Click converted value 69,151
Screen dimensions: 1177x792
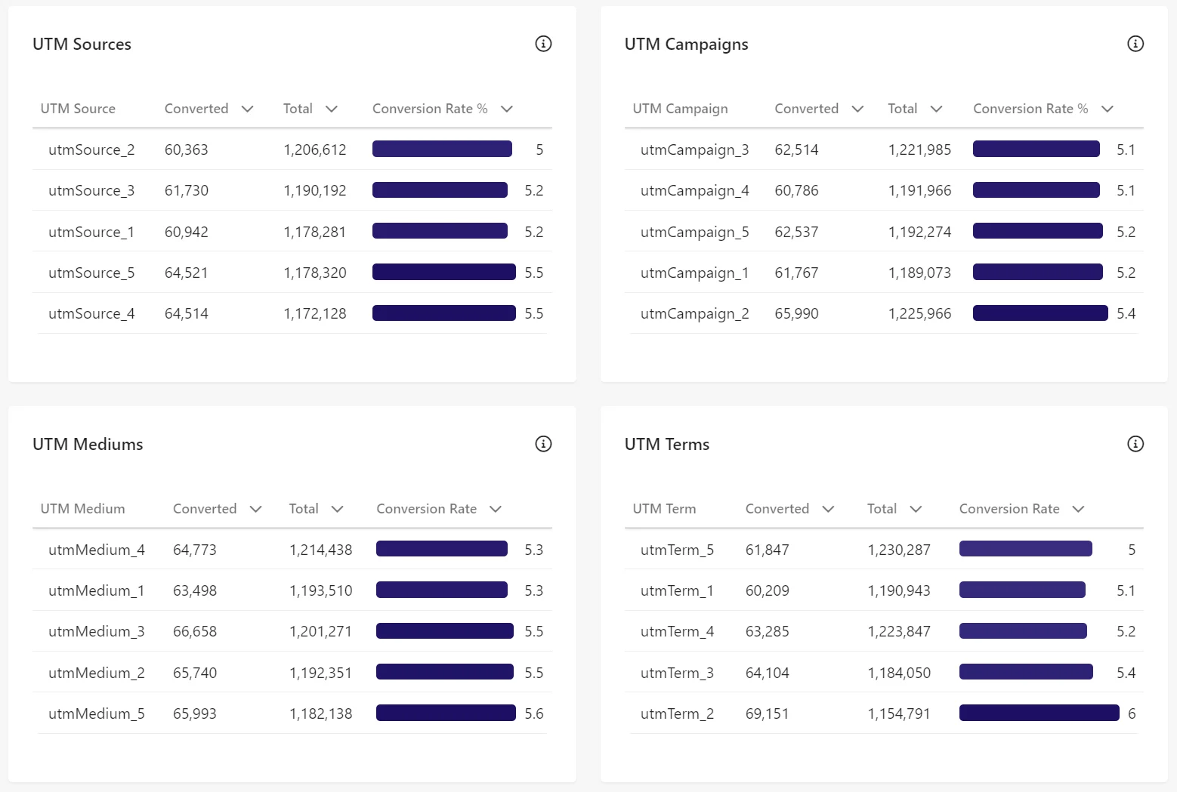click(x=767, y=713)
